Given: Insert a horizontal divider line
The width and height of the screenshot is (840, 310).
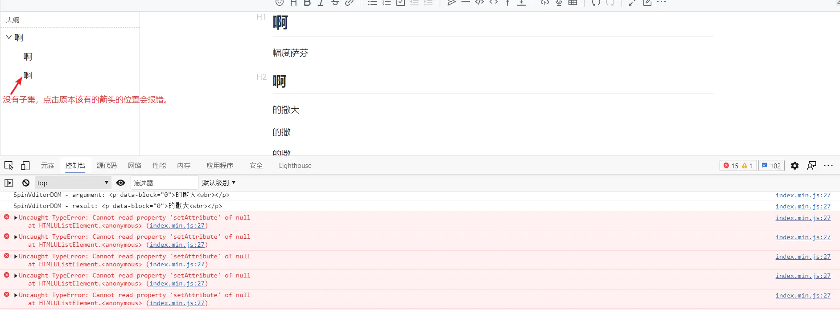Looking at the screenshot, I should tap(465, 2).
